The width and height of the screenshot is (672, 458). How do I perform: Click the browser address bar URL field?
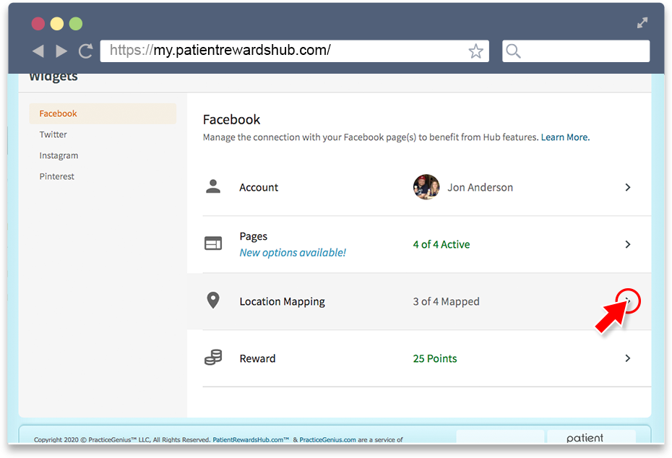(x=294, y=51)
